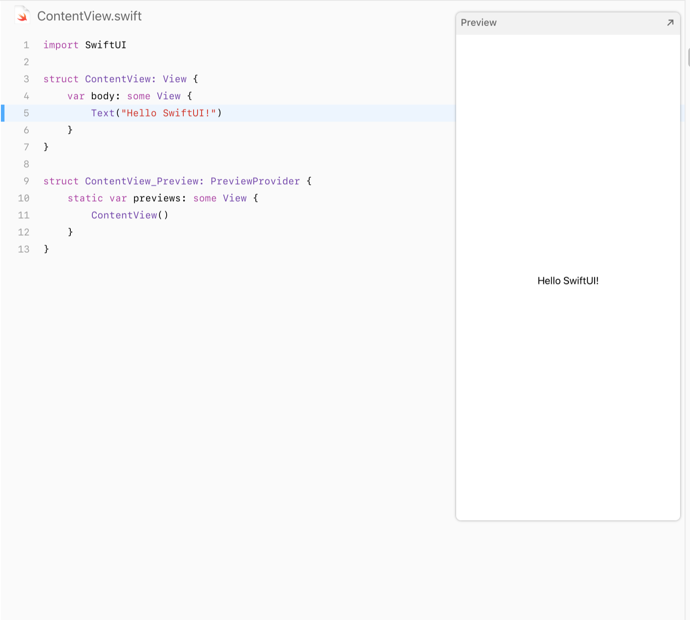This screenshot has height=620, width=690.
Task: Click 'struct ContentView_Preview: PreviewProvider {' line
Action: point(177,181)
